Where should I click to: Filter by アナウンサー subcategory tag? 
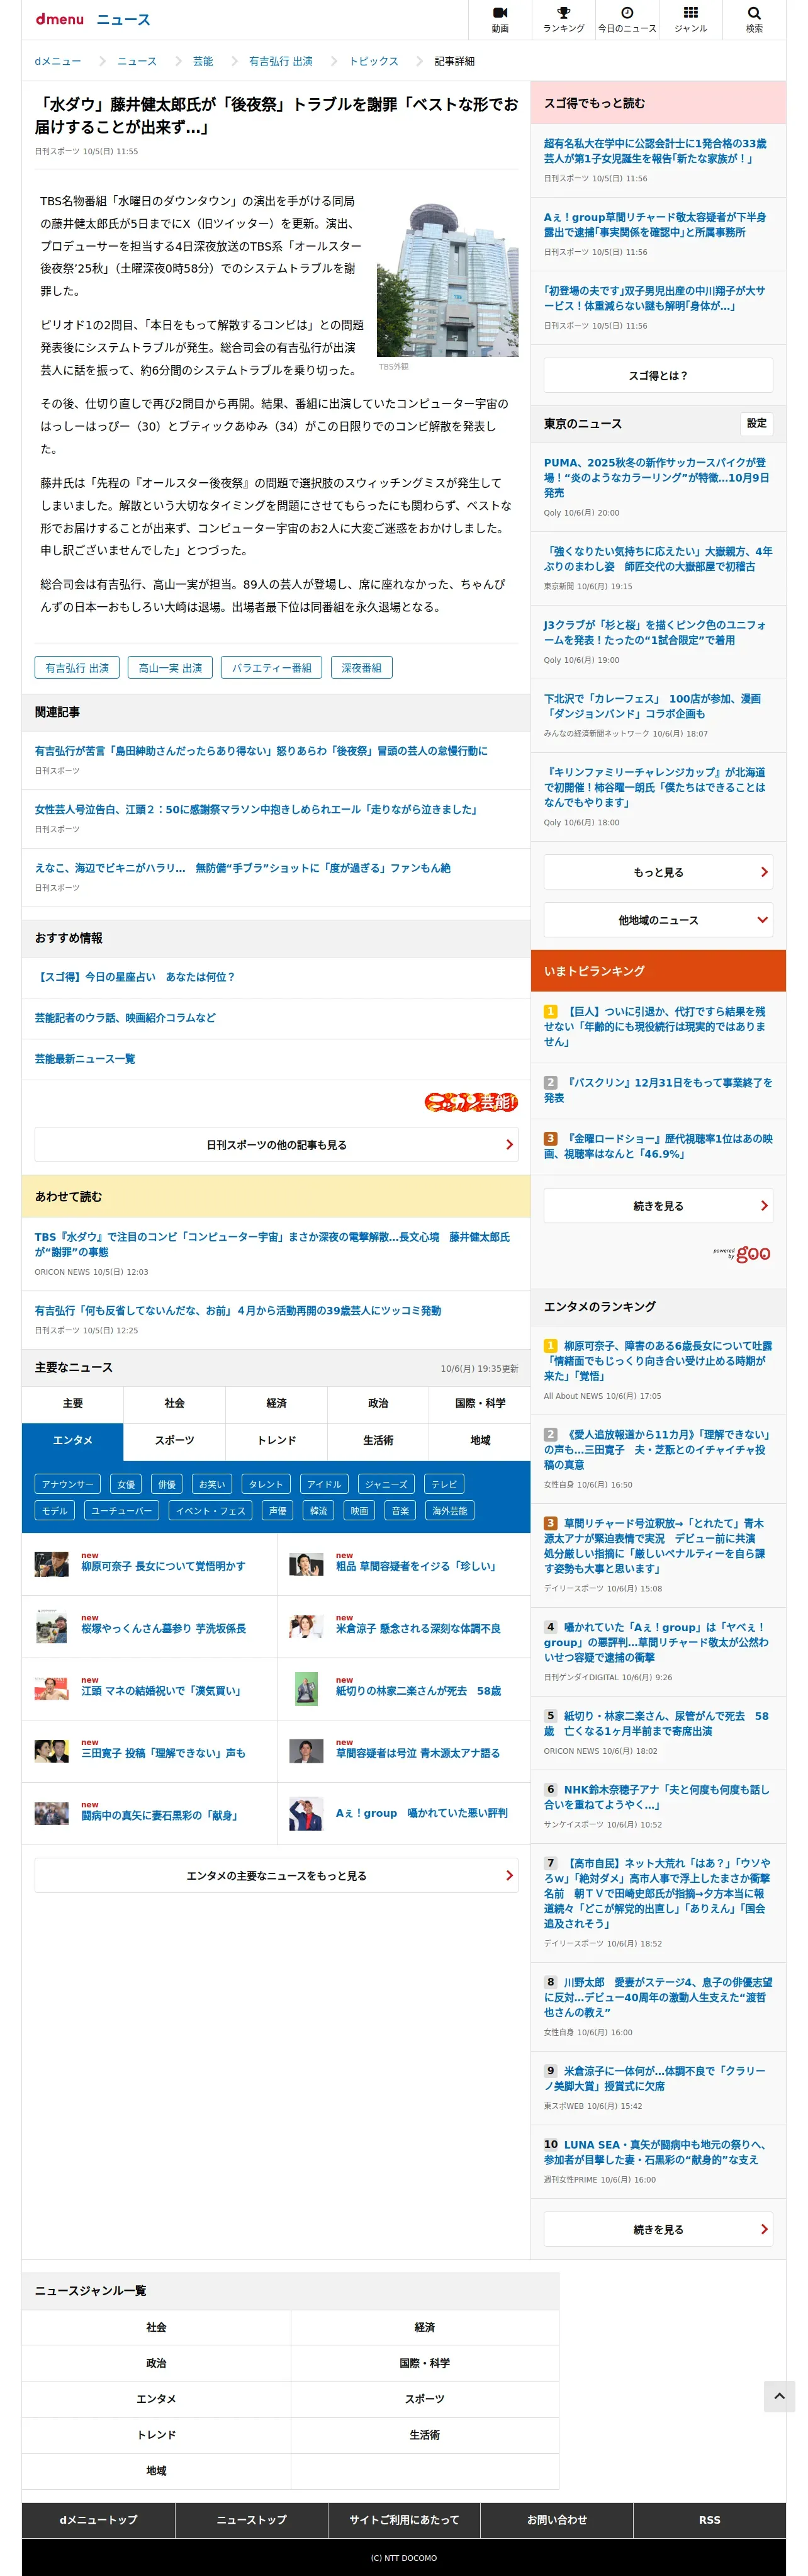point(68,1485)
